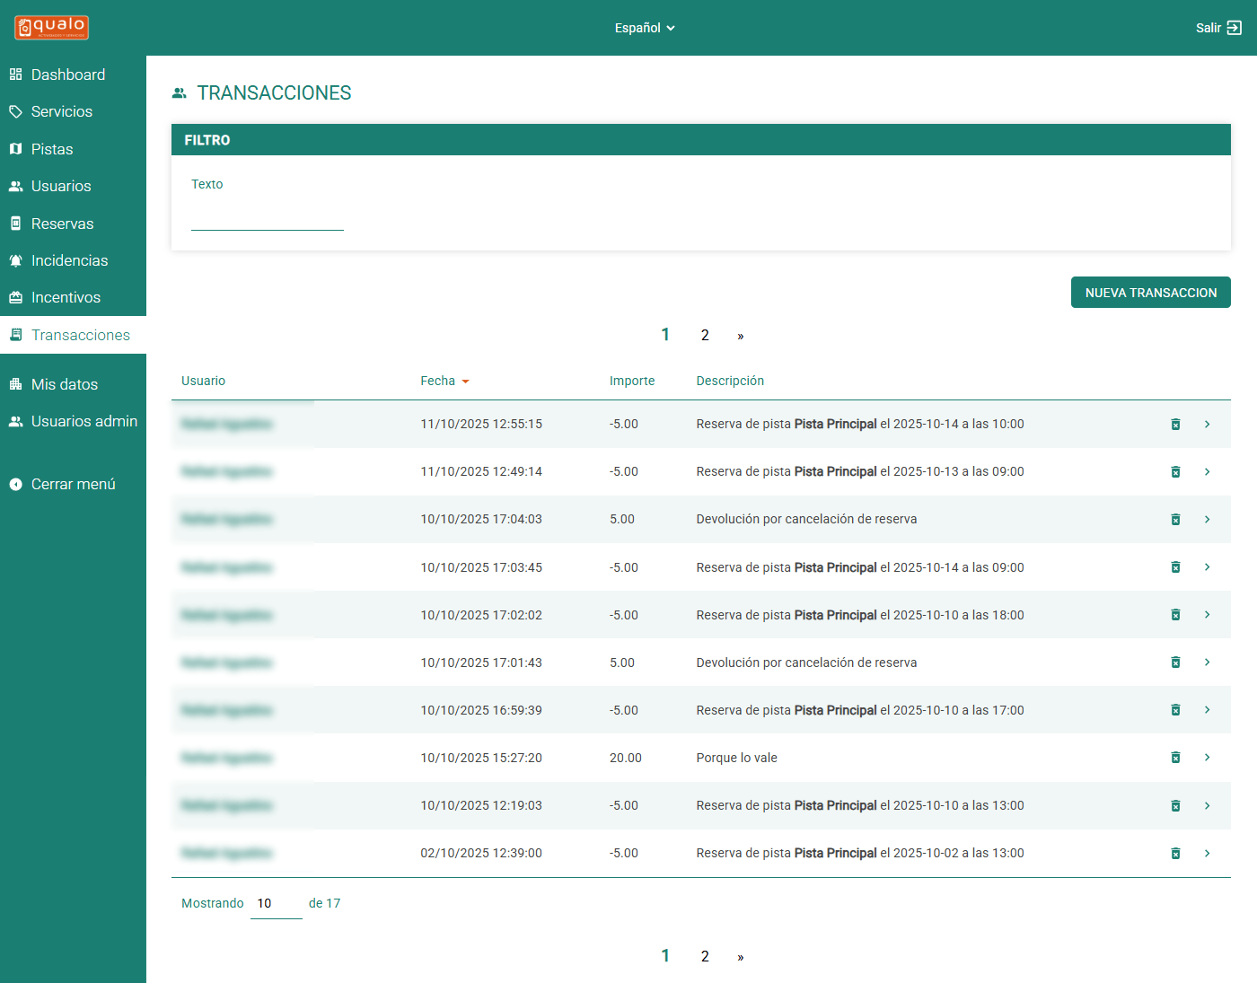Expand details of 11/10/2025 12:49:14 transaction
The image size is (1257, 983).
(x=1207, y=472)
